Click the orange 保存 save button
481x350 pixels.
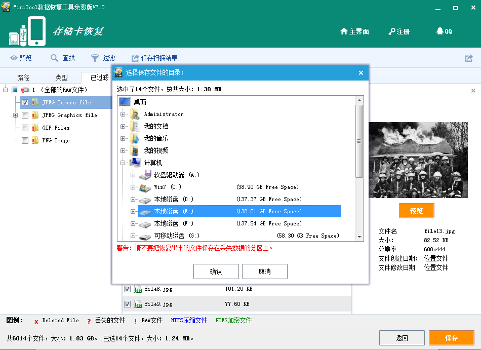pos(451,338)
